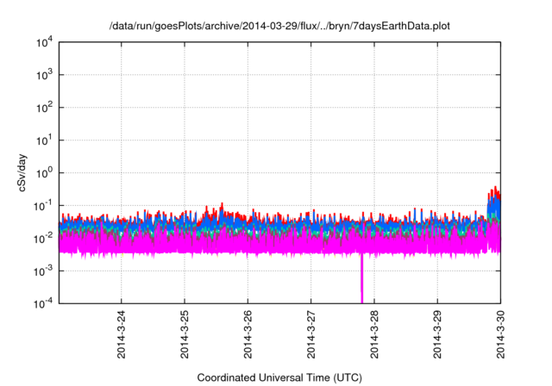Select the 10^-1 y-axis tick label
Image resolution: width=552 pixels, height=386 pixels.
coord(43,206)
